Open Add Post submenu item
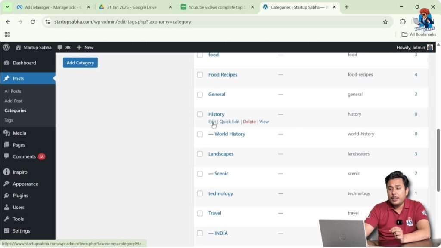The image size is (441, 248). tap(13, 101)
